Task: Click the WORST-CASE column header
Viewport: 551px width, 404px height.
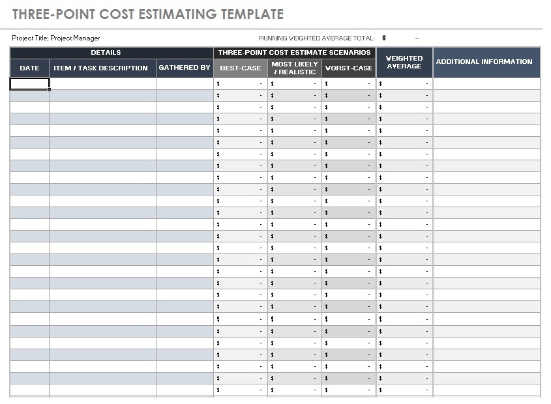Action: click(x=348, y=68)
